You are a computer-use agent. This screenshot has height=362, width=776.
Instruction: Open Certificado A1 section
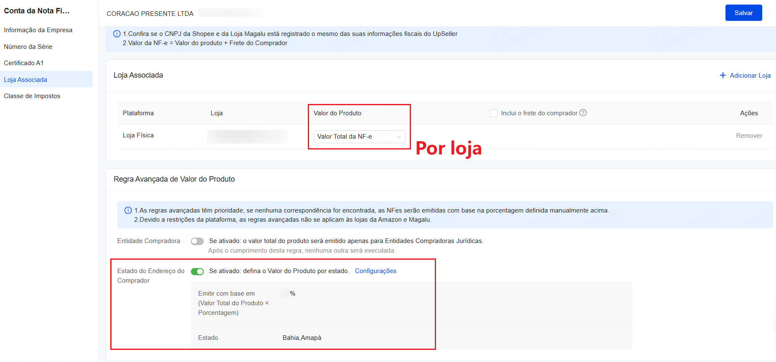pyautogui.click(x=24, y=63)
